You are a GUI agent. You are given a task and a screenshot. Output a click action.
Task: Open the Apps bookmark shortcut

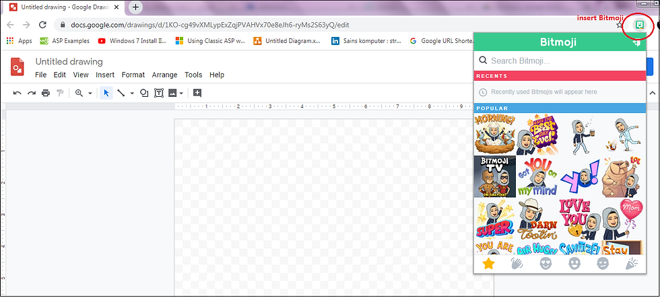pos(20,41)
